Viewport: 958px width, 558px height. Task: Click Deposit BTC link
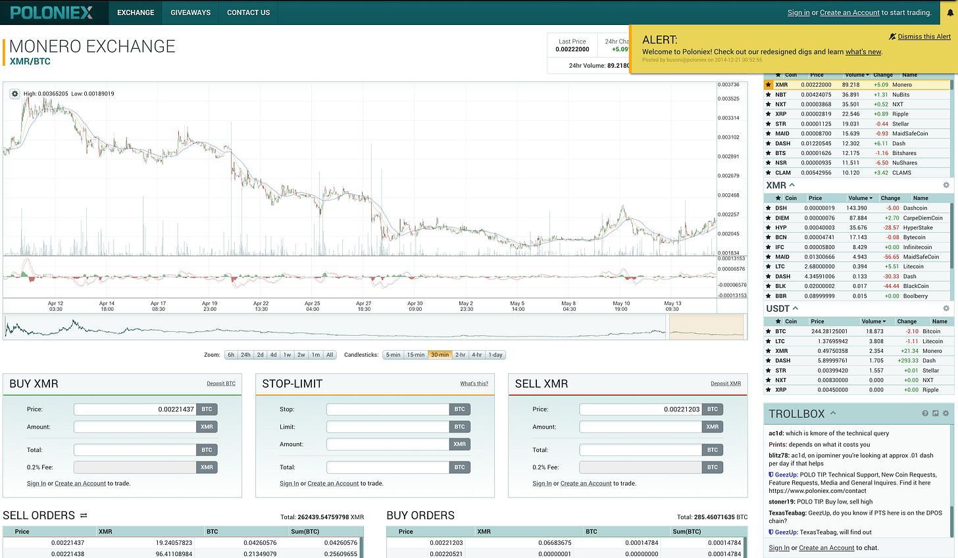point(221,384)
